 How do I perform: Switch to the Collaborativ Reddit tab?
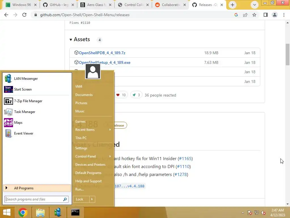click(x=170, y=5)
